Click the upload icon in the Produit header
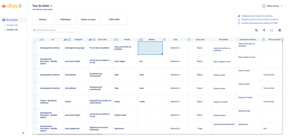This screenshot has height=136, width=288. (115, 39)
